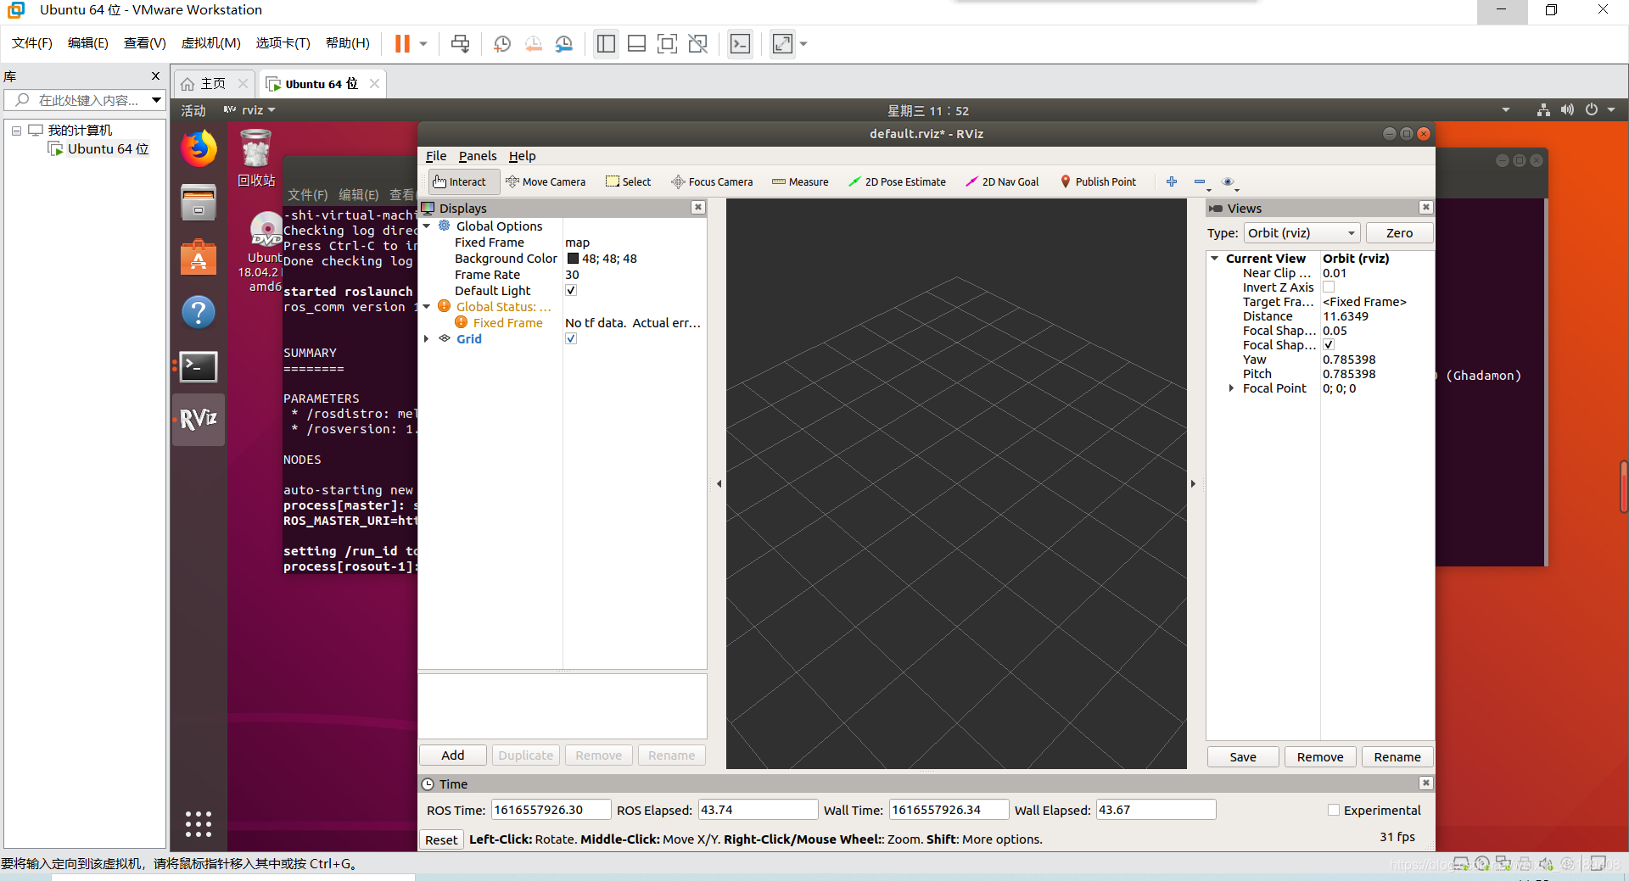Open the Panels menu in RViz
1629x881 pixels.
[x=478, y=156]
